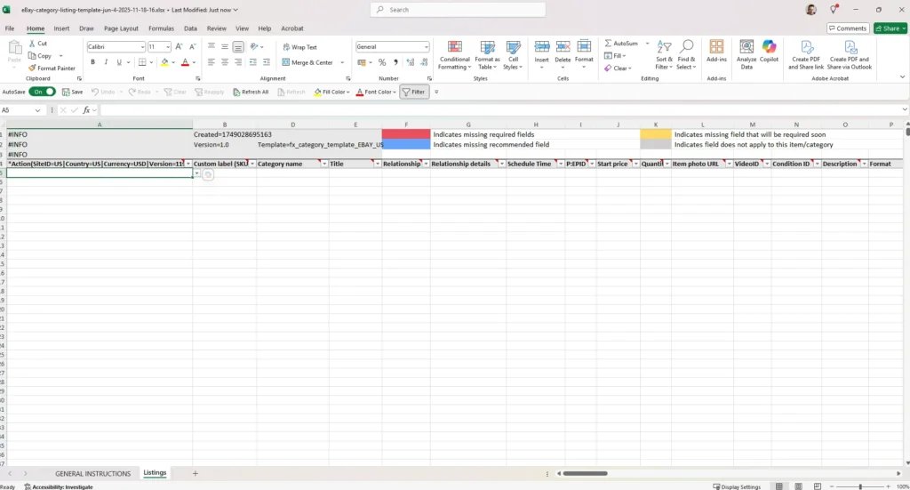This screenshot has width=910, height=490.
Task: Open Cell Styles gallery
Action: point(513,55)
